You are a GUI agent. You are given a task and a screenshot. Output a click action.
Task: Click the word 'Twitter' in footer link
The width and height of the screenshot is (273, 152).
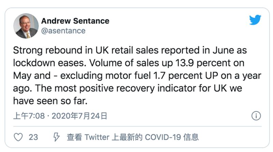[97, 137]
